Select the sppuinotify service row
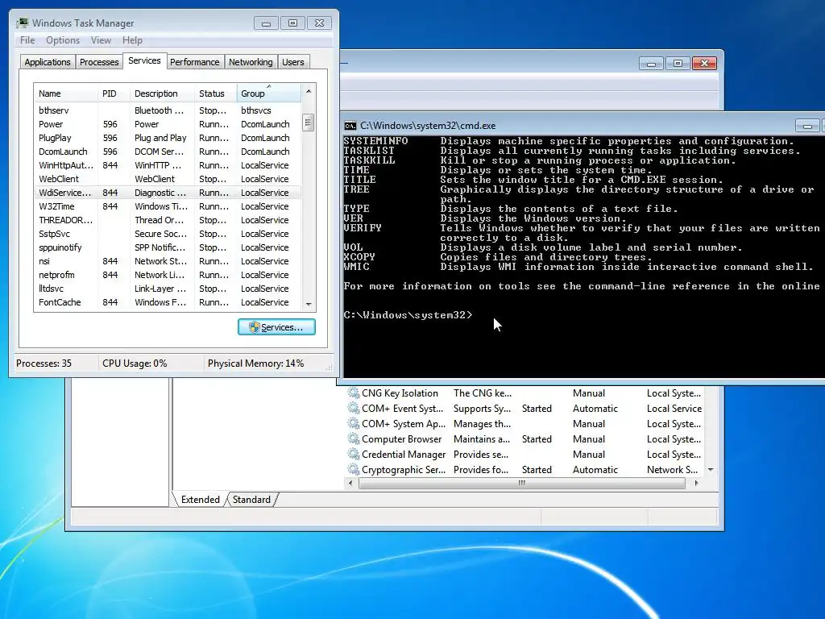 pyautogui.click(x=168, y=247)
